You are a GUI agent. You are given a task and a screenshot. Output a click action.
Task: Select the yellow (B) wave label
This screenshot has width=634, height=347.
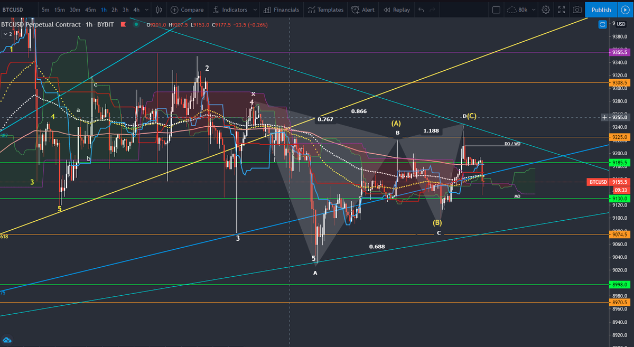[437, 222]
